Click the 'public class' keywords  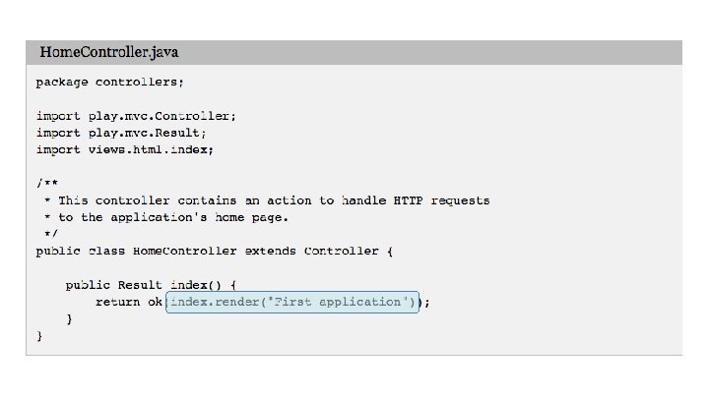pyautogui.click(x=81, y=251)
